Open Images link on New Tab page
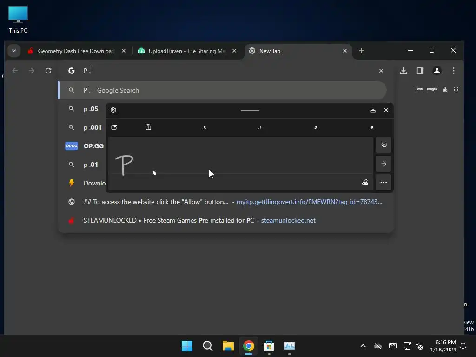 (x=432, y=89)
